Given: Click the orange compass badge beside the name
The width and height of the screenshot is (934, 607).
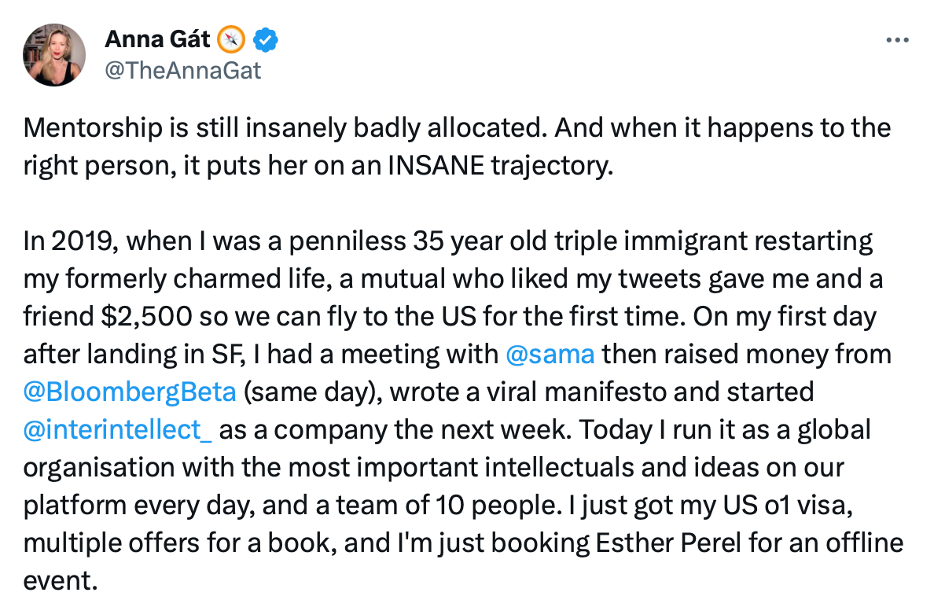Looking at the screenshot, I should [x=230, y=40].
